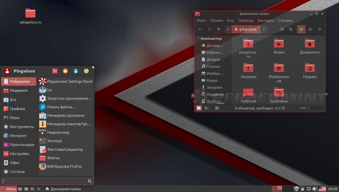This screenshot has height=192, width=339.
Task: Launch Веб-браузер Firefox from menu
Action: 66,166
